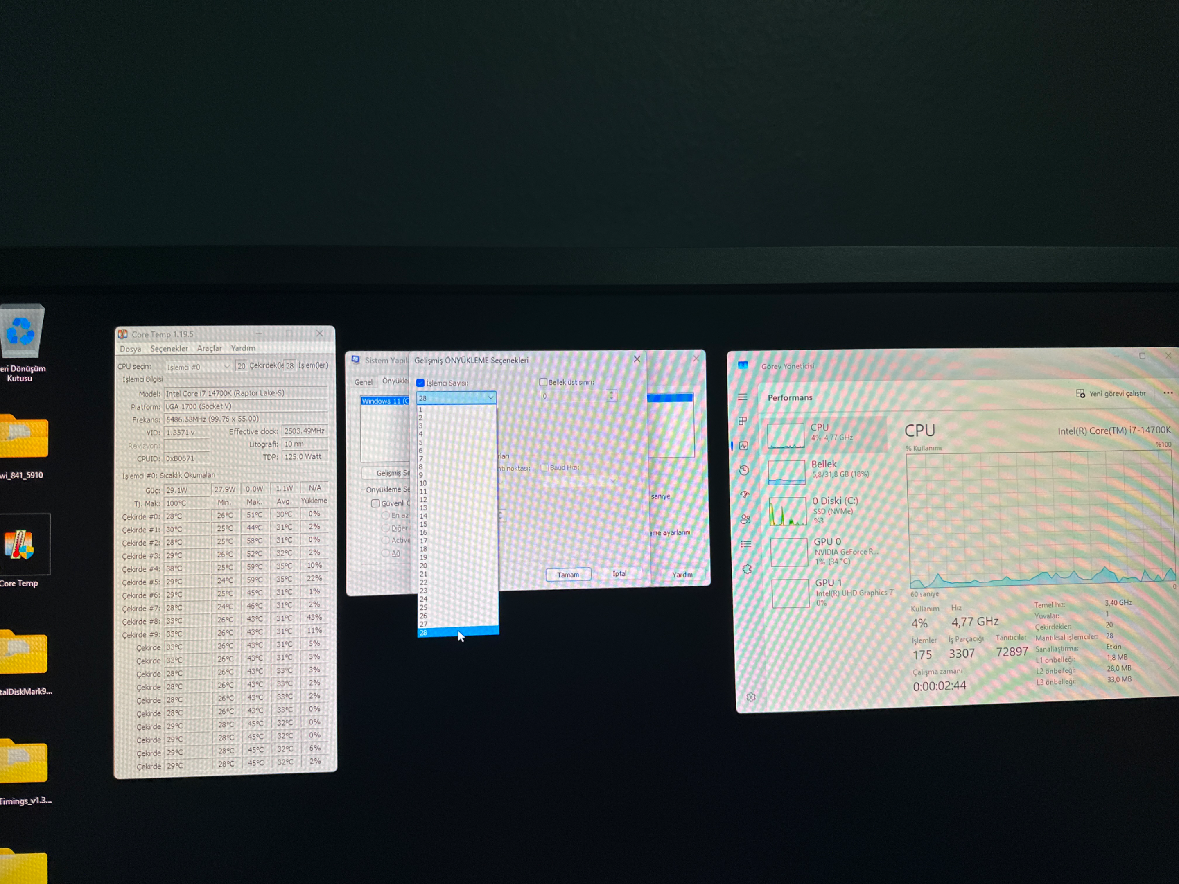Open Startup apps icon in Task Manager
Image resolution: width=1179 pixels, height=884 pixels.
pyautogui.click(x=745, y=494)
